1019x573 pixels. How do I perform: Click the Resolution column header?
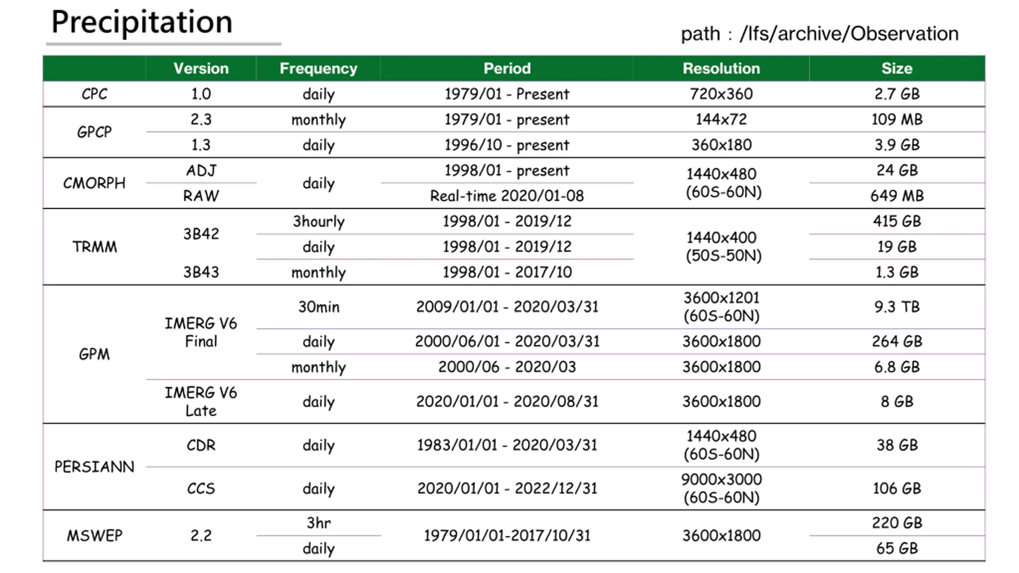pos(721,68)
